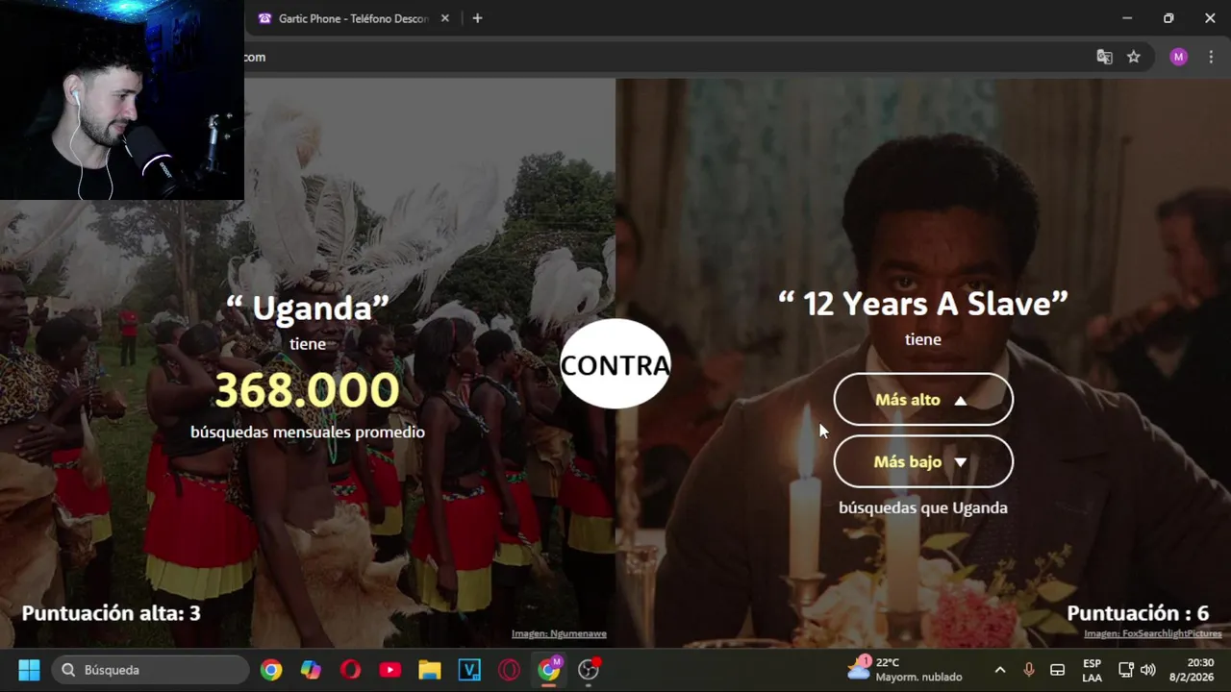Open the Google Translate page icon

pyautogui.click(x=1104, y=57)
